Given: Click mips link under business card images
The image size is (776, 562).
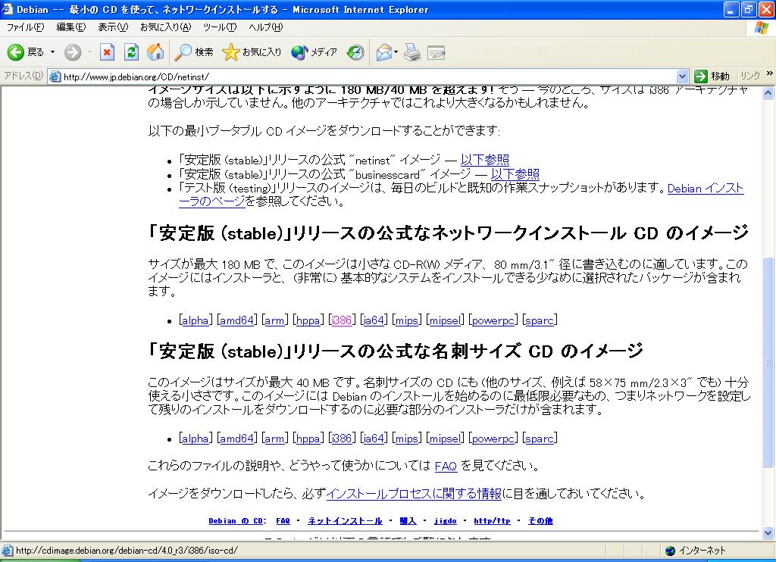Looking at the screenshot, I should tap(406, 439).
